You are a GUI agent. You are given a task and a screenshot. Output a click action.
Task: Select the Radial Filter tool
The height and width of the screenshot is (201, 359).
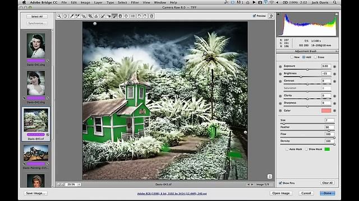126,16
